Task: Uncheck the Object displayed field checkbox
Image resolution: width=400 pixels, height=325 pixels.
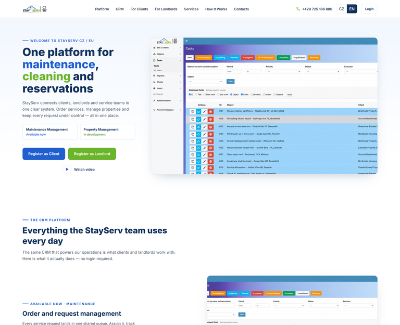Action: [231, 95]
